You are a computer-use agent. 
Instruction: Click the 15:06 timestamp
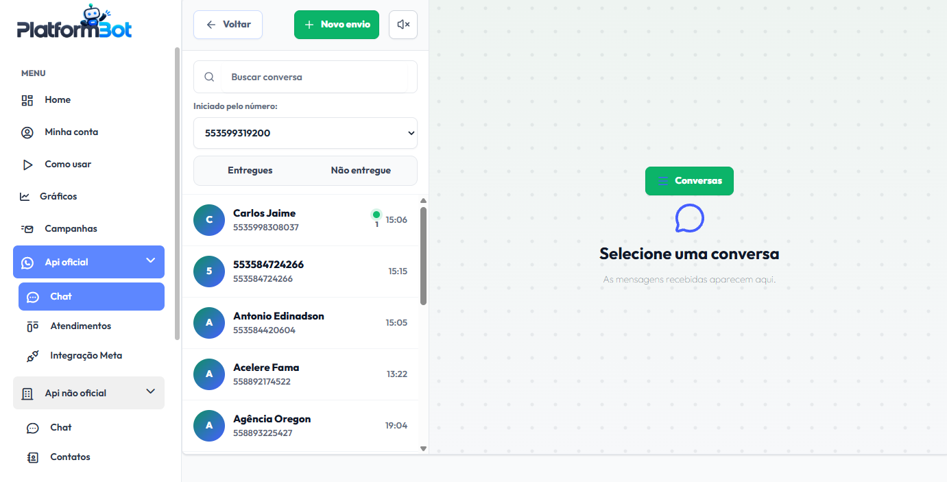point(396,220)
